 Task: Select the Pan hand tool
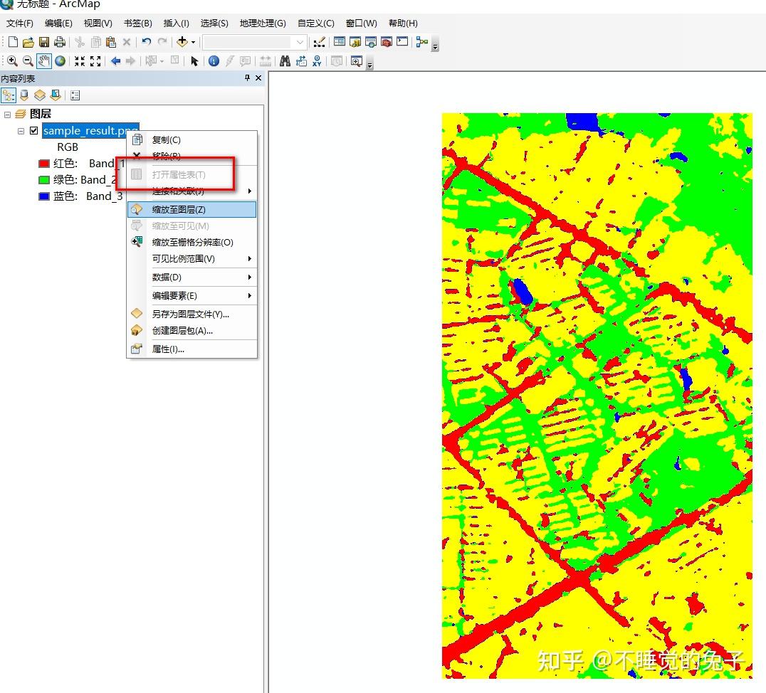click(x=44, y=61)
